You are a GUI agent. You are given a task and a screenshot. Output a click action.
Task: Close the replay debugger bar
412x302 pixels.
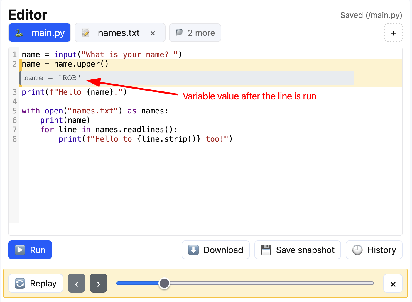[393, 284]
